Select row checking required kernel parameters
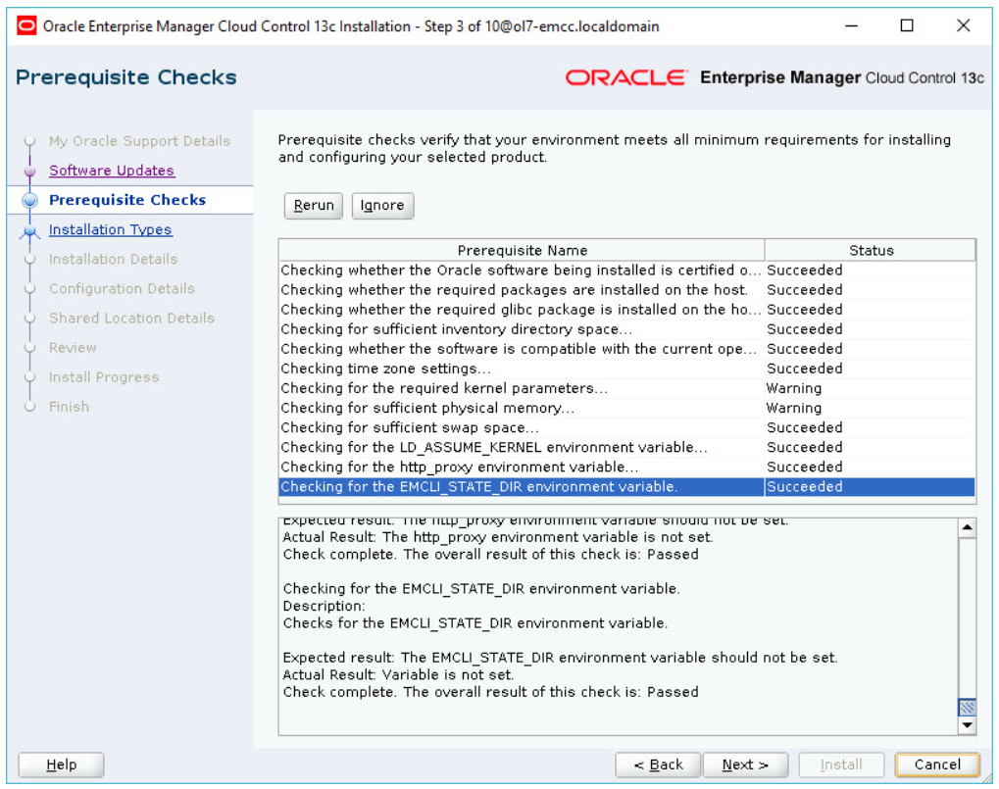The width and height of the screenshot is (999, 789). pyautogui.click(x=626, y=388)
